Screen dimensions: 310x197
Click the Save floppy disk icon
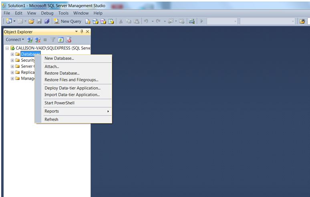tap(39, 21)
